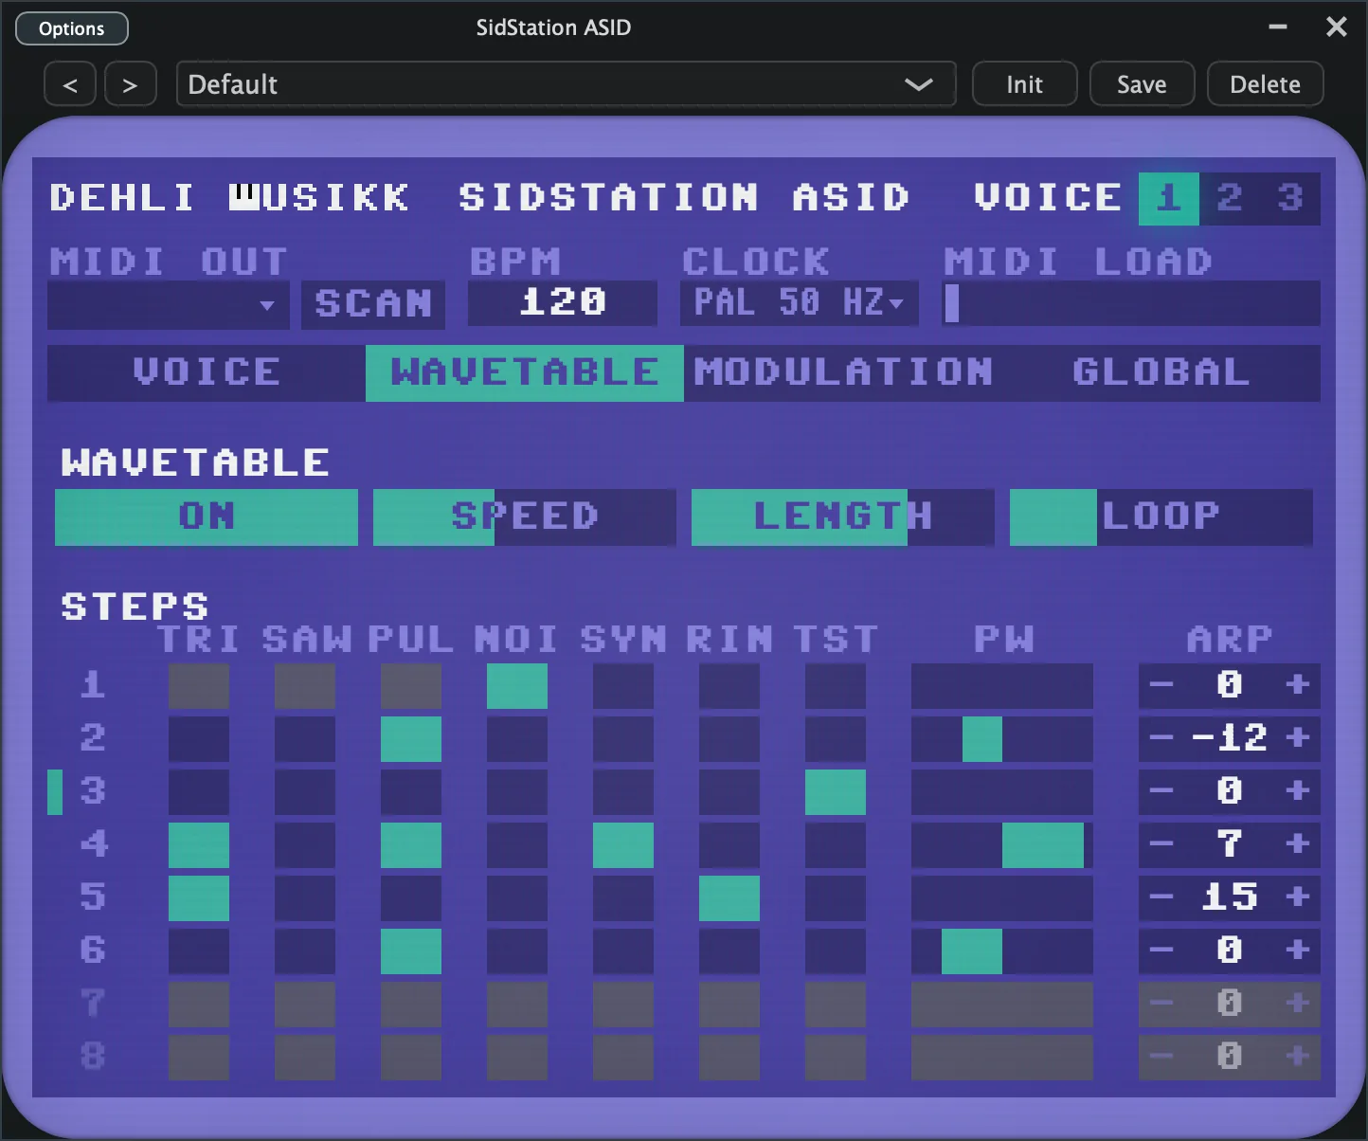The width and height of the screenshot is (1368, 1141).
Task: Click ARP value 7 on step 4
Action: pos(1230,844)
